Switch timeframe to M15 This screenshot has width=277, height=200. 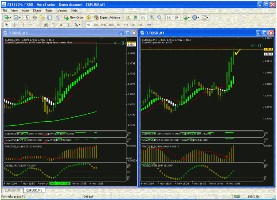coord(104,25)
